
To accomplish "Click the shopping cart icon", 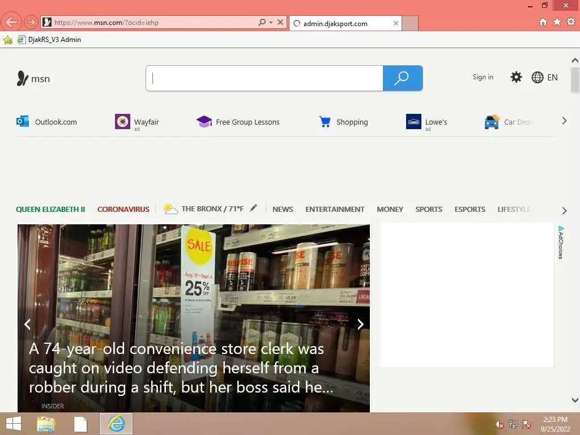I will pyautogui.click(x=325, y=121).
